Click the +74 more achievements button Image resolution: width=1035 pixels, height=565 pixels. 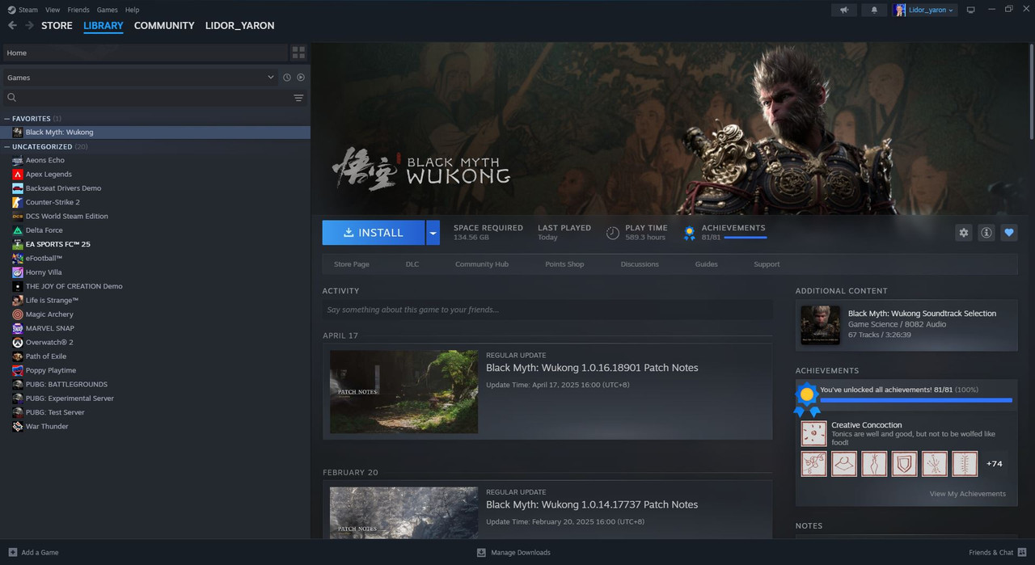tap(995, 464)
